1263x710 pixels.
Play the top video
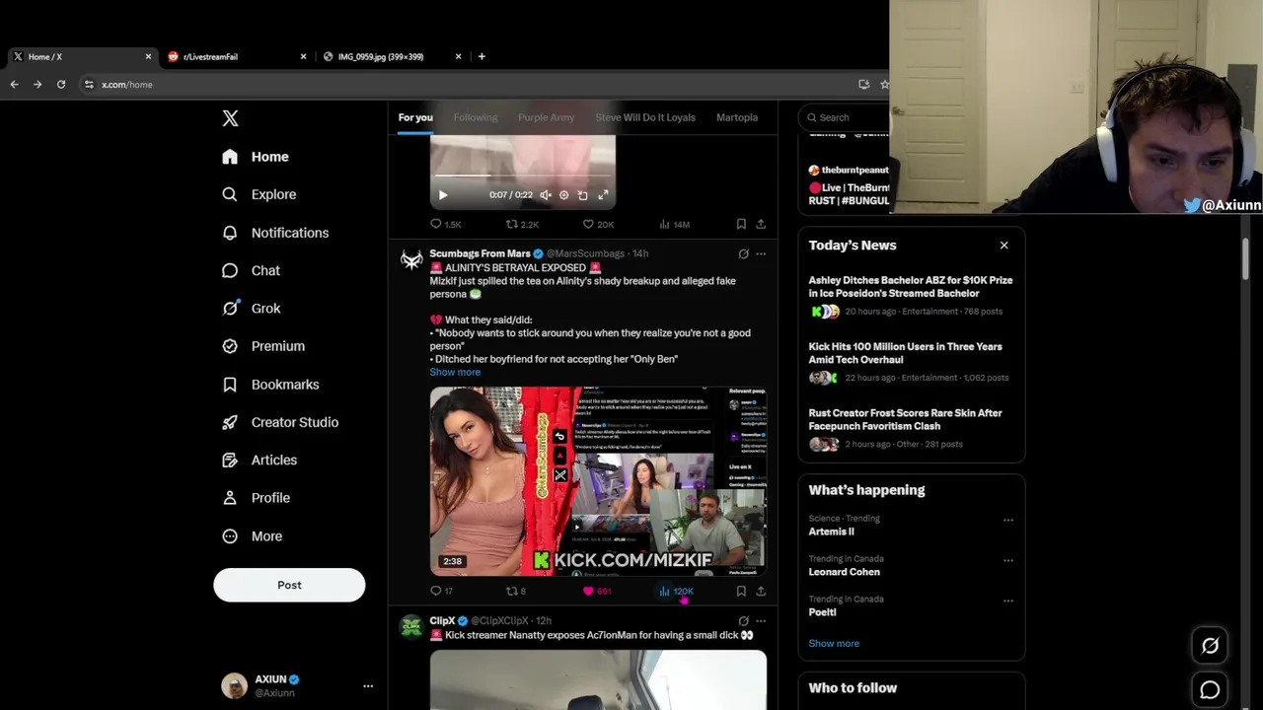coord(443,195)
